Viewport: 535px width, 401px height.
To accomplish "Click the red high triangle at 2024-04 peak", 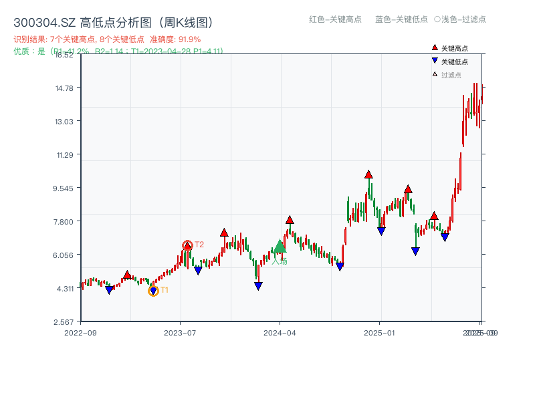I will [290, 220].
